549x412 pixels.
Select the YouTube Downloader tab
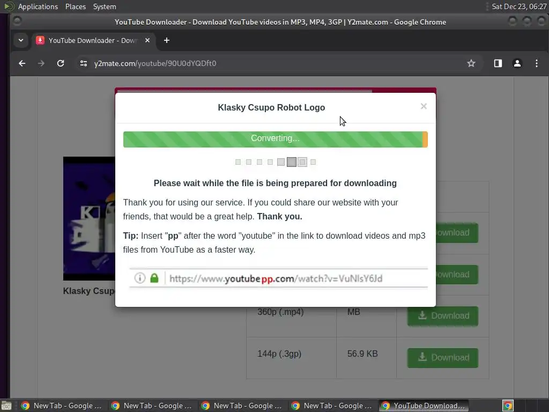pos(93,40)
